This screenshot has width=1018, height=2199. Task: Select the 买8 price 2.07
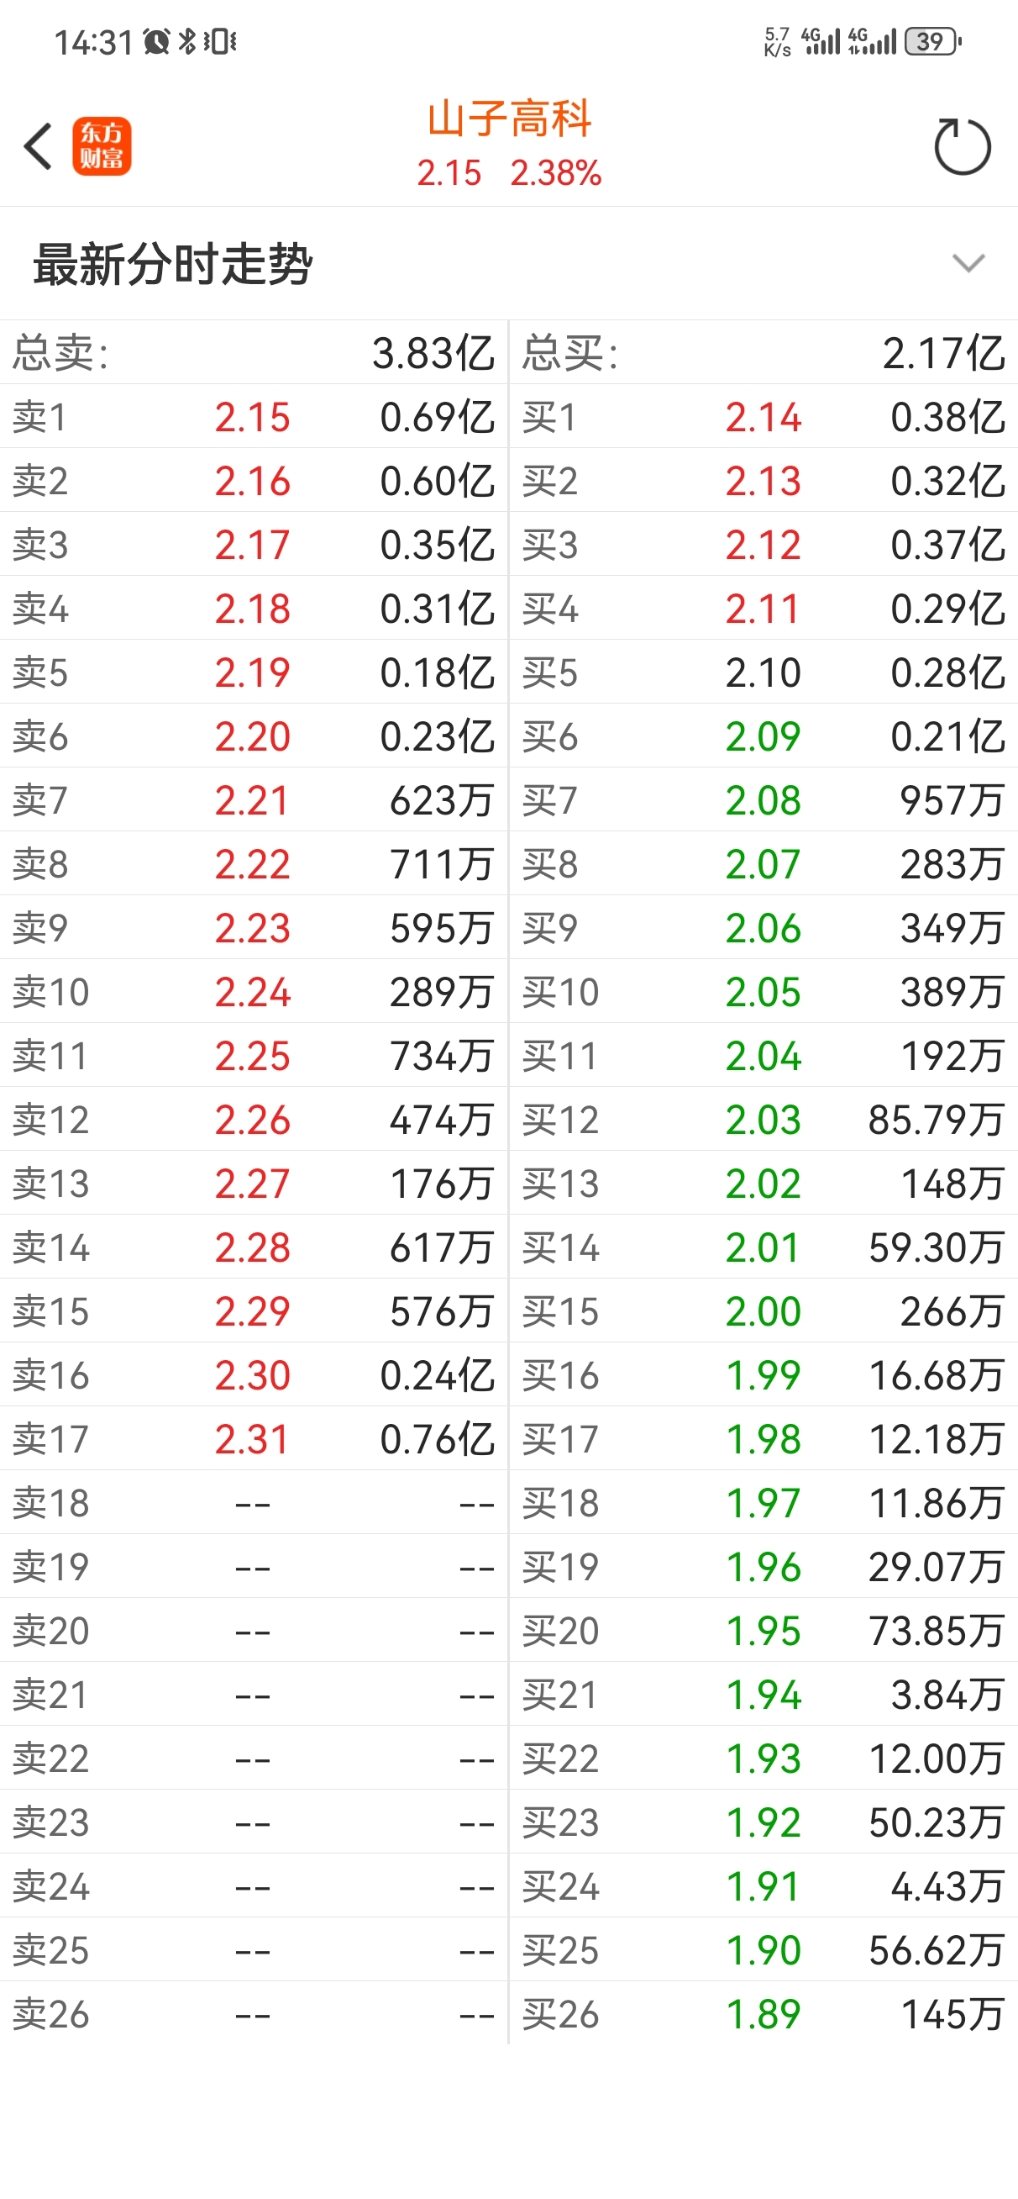pos(763,865)
